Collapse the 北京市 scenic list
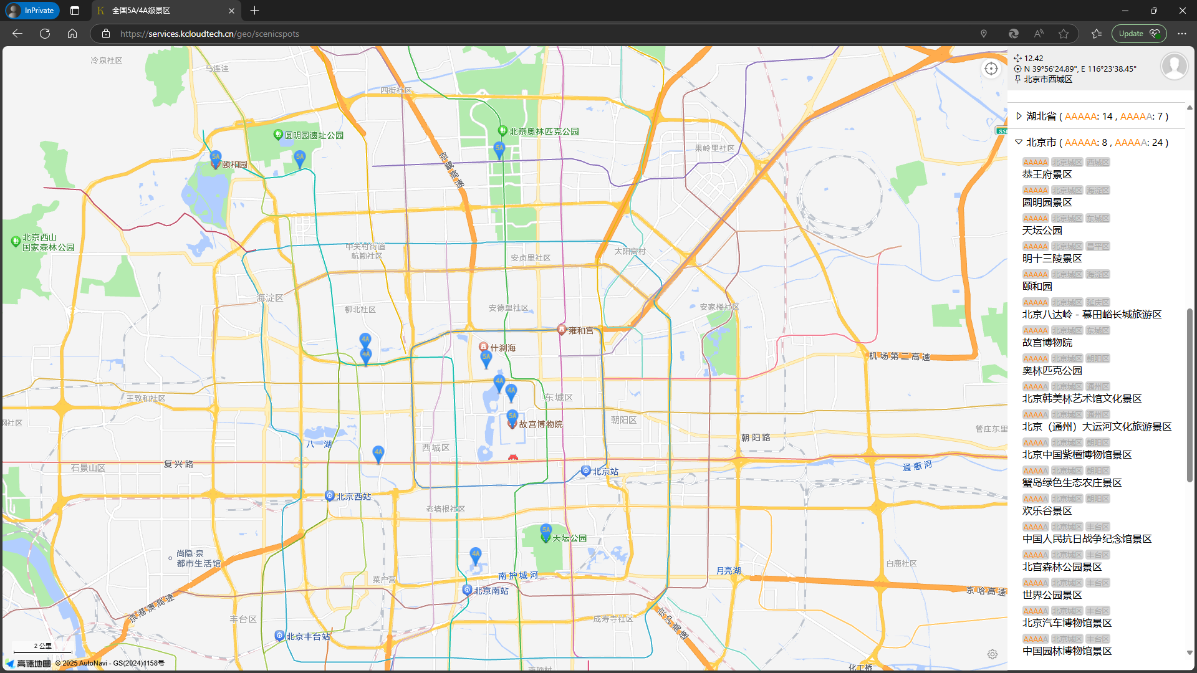The image size is (1197, 673). [x=1019, y=142]
